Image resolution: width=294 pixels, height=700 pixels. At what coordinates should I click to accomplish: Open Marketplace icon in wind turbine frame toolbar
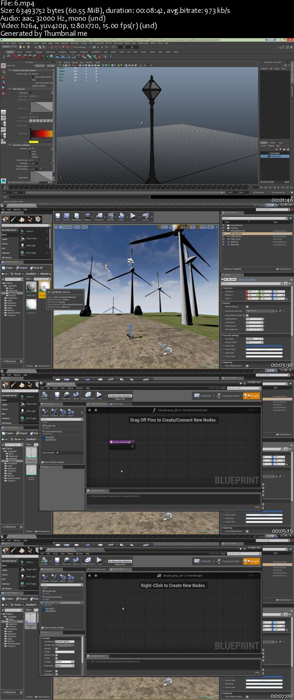pyautogui.click(x=77, y=216)
